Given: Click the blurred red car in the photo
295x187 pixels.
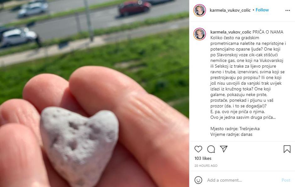Looking at the screenshot, I should click(134, 8).
